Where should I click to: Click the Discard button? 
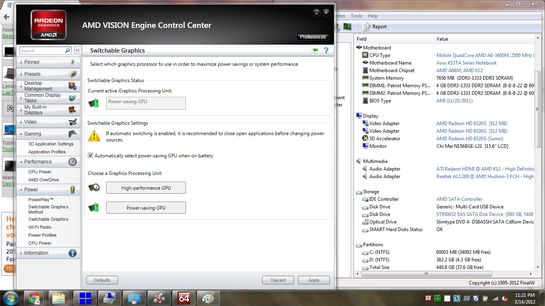point(278,280)
